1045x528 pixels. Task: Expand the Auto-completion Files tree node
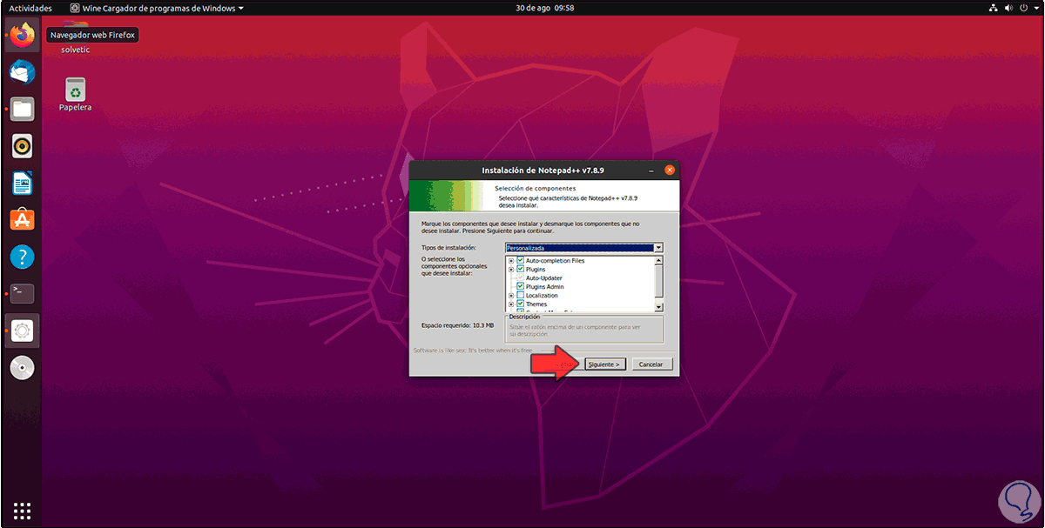click(511, 260)
